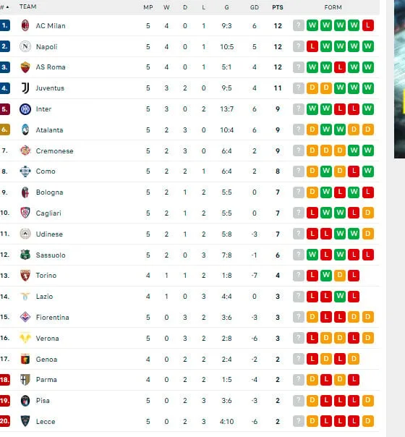Click the AS Roma crest icon
405x437 pixels.
click(25, 67)
